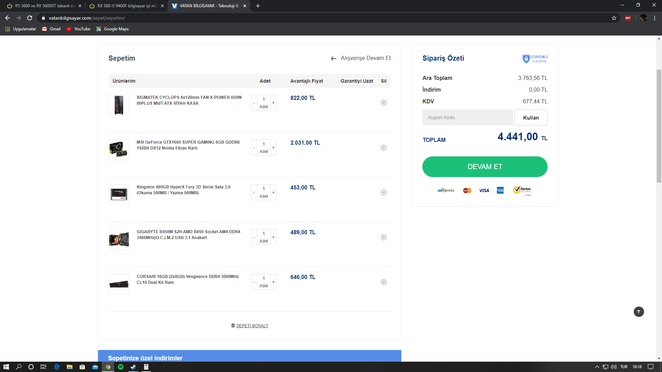Open Spotify from the taskbar

pos(121,367)
